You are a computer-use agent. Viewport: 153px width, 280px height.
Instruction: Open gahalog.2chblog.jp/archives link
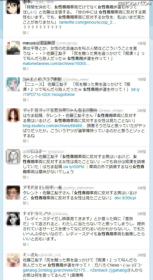click(56, 270)
